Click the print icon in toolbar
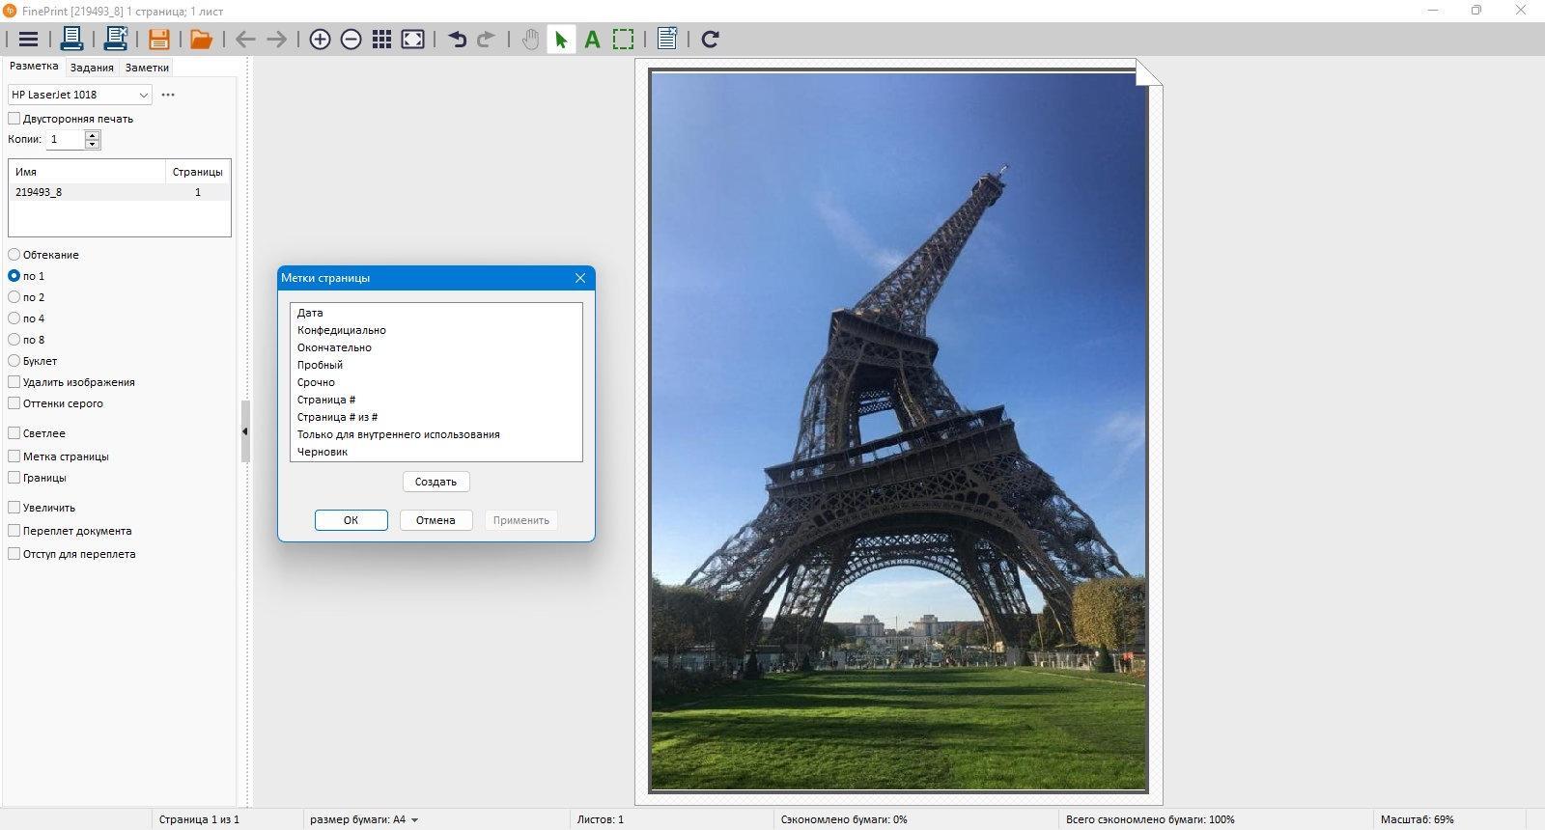Viewport: 1545px width, 830px height. pos(71,39)
